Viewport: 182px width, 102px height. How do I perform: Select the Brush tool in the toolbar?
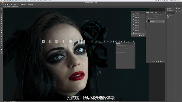[x=1, y=21]
